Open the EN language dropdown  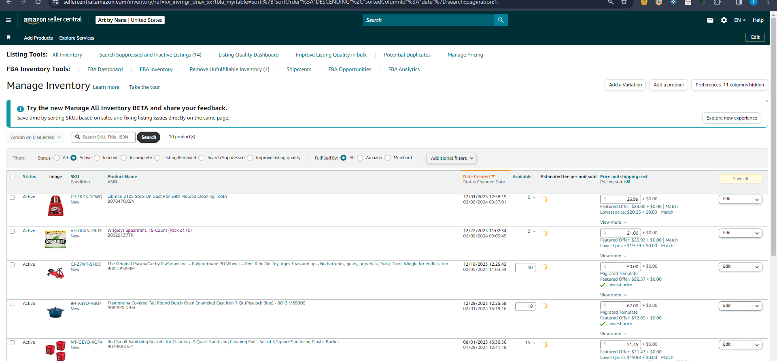[740, 20]
